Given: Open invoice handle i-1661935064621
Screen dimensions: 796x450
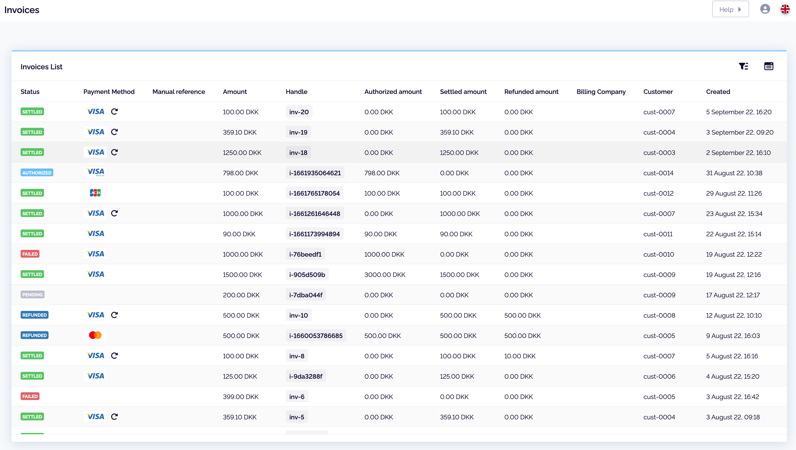Looking at the screenshot, I should tap(315, 173).
